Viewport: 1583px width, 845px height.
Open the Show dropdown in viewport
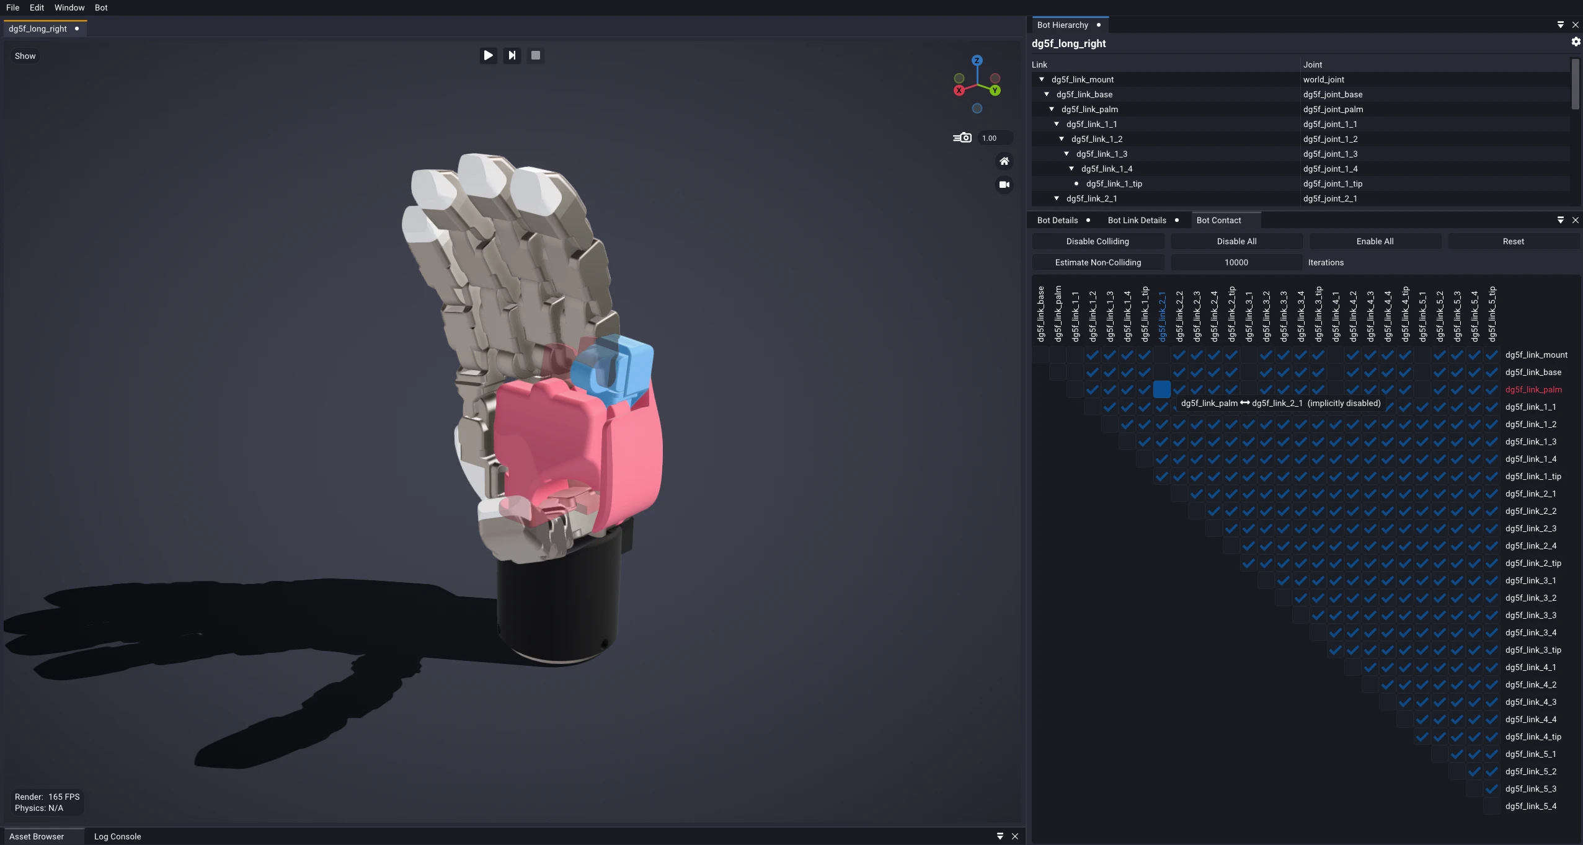coord(25,56)
